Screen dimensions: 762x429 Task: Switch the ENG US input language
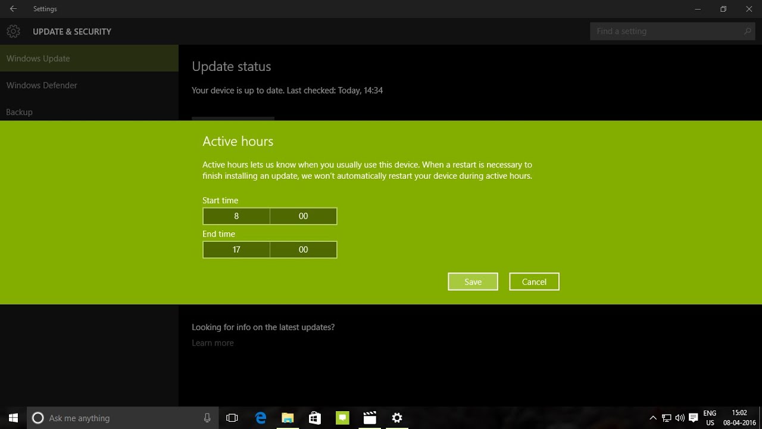point(710,418)
